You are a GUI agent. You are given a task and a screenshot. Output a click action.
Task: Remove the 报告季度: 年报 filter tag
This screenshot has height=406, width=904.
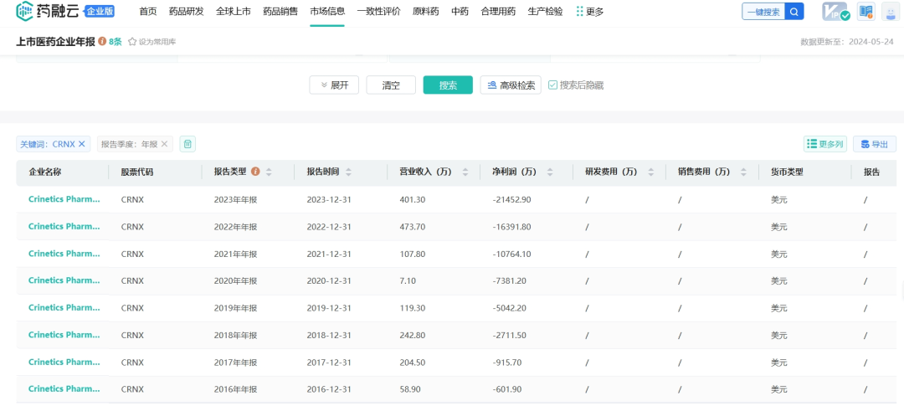(x=165, y=144)
